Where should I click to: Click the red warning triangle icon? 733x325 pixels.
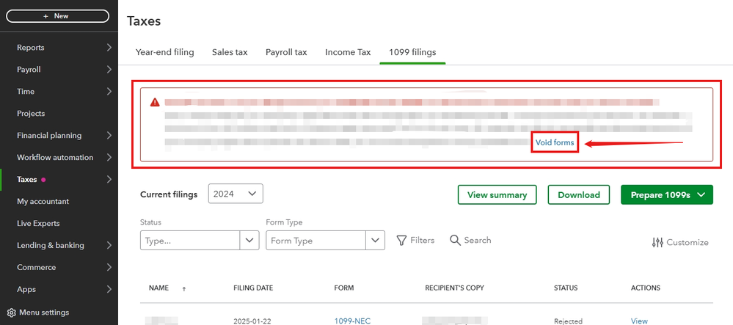point(155,102)
